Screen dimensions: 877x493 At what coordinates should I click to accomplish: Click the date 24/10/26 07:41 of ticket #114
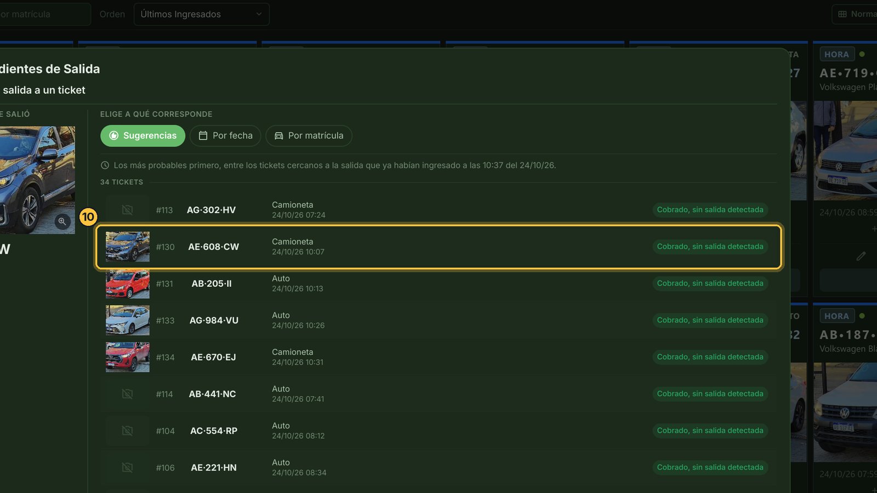coord(298,399)
